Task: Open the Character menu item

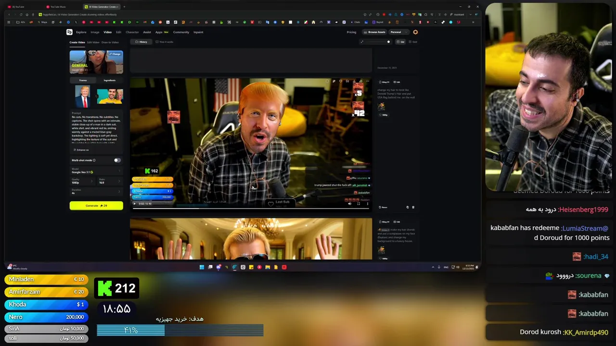Action: [132, 32]
